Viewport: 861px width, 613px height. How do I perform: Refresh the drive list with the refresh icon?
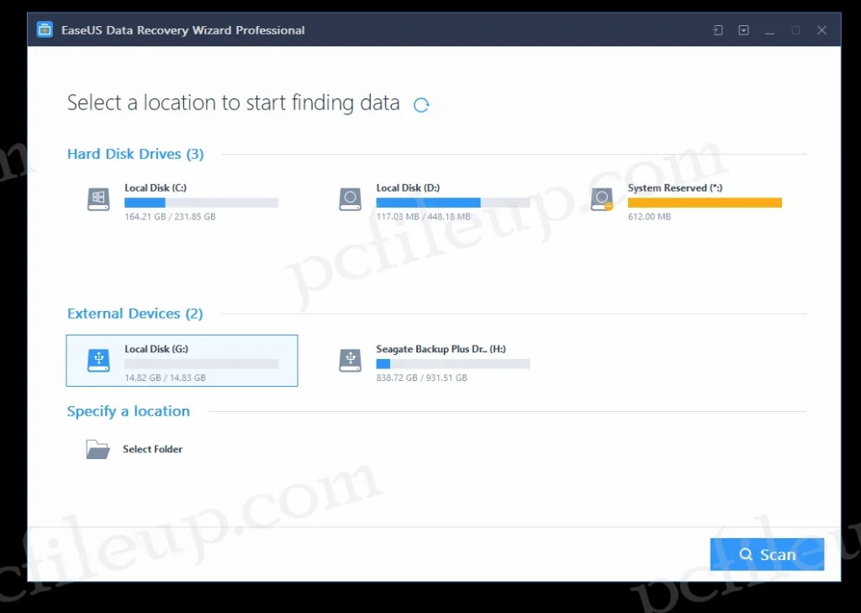point(421,104)
